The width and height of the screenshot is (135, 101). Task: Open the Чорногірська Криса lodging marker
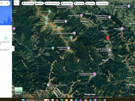click(72, 6)
